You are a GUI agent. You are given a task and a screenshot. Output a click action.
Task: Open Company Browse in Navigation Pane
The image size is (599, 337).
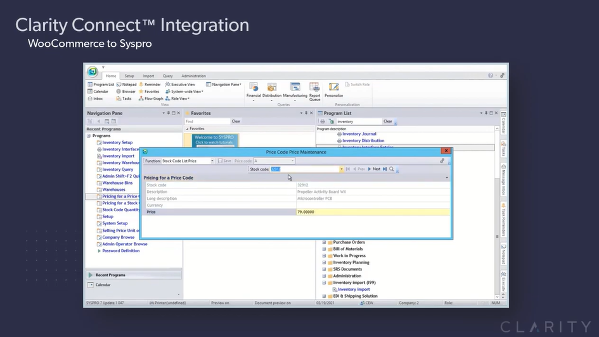(x=118, y=237)
